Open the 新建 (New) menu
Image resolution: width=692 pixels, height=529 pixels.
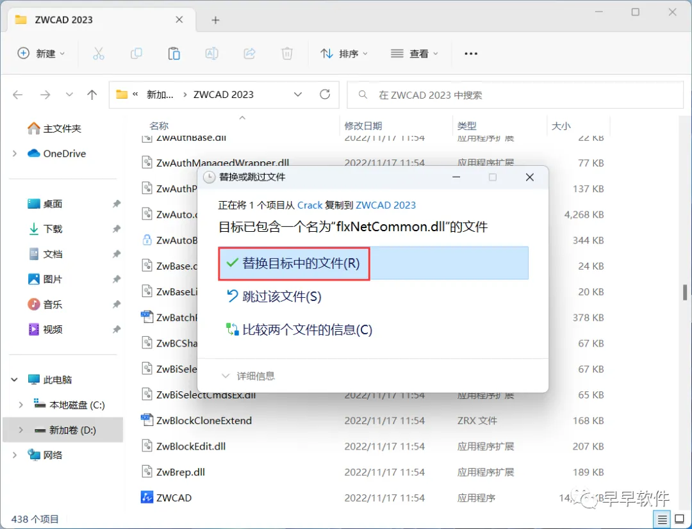41,53
